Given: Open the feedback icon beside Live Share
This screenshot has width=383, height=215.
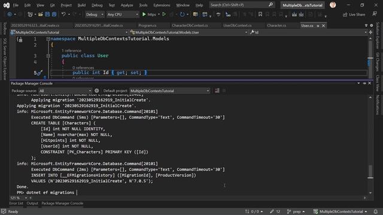Looking at the screenshot, I should (x=375, y=14).
